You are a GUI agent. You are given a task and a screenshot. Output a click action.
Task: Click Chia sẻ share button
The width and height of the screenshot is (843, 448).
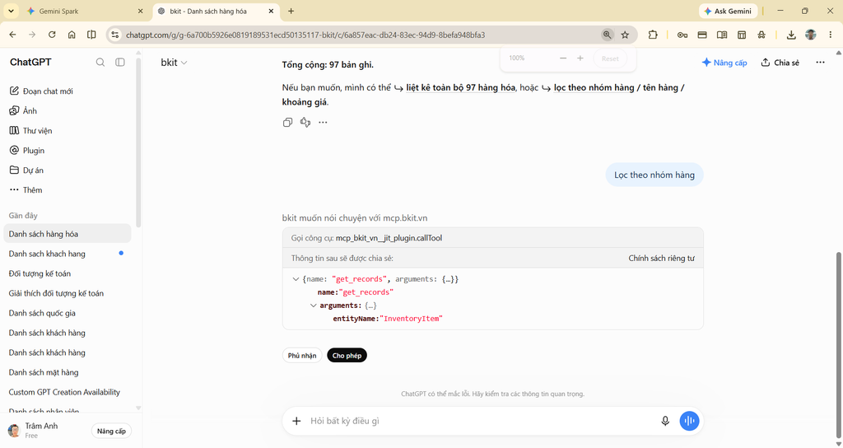point(780,63)
